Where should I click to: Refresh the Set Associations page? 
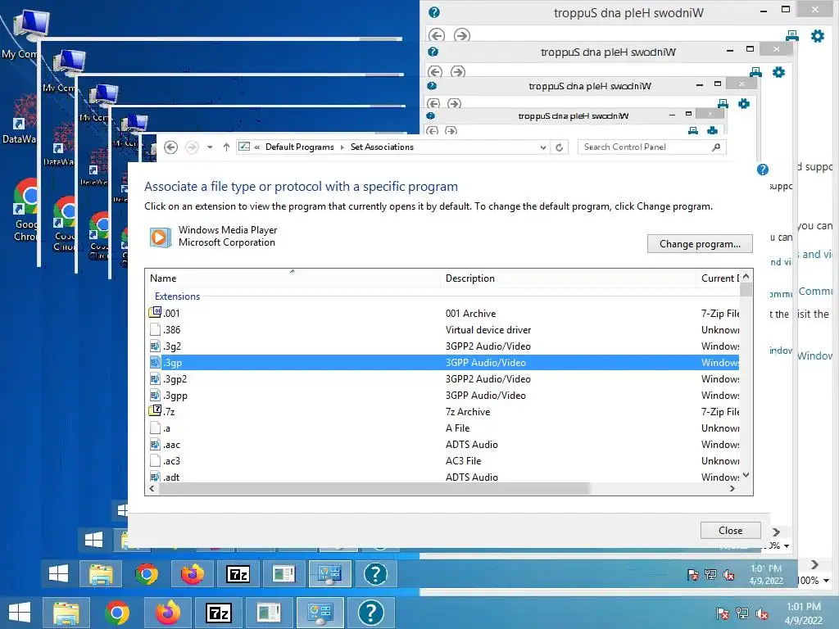(x=559, y=147)
